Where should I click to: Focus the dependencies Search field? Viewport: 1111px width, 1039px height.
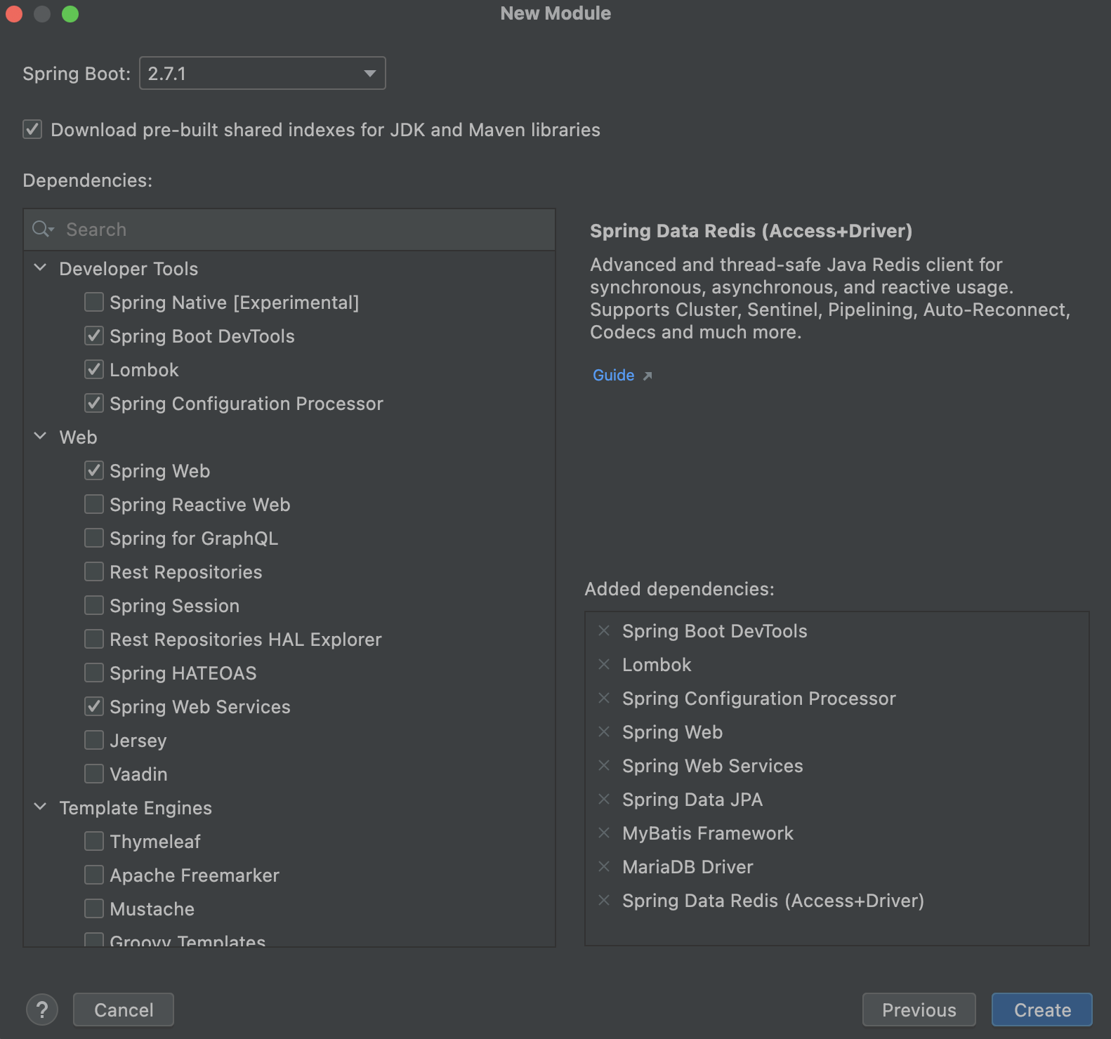(289, 230)
